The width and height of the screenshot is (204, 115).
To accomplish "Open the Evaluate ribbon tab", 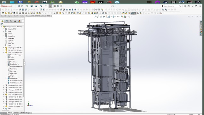I will point(28,16).
